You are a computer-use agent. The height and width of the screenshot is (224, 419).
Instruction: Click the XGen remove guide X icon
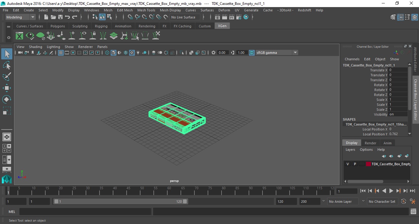pos(156,36)
